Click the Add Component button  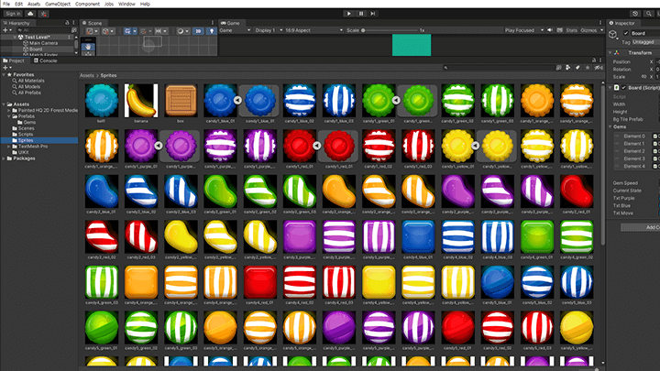(x=641, y=227)
